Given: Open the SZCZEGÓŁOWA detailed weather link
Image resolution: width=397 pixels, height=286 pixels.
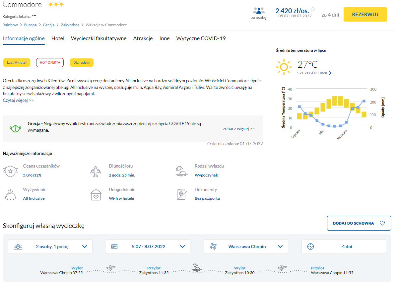Looking at the screenshot, I should 314,73.
